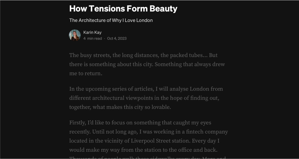Click the paragraph beginning In the upcoming series

tap(146, 98)
